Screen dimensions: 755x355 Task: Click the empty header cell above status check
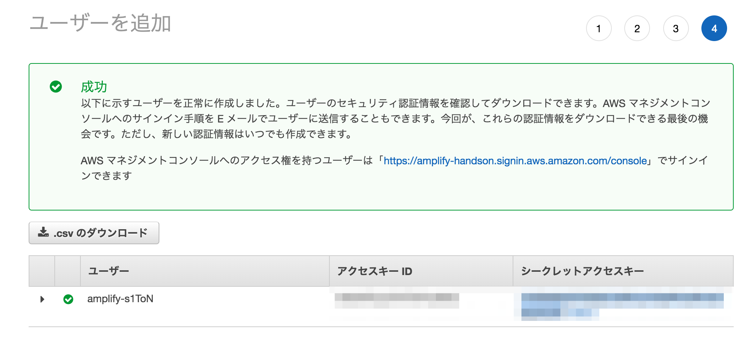(68, 271)
